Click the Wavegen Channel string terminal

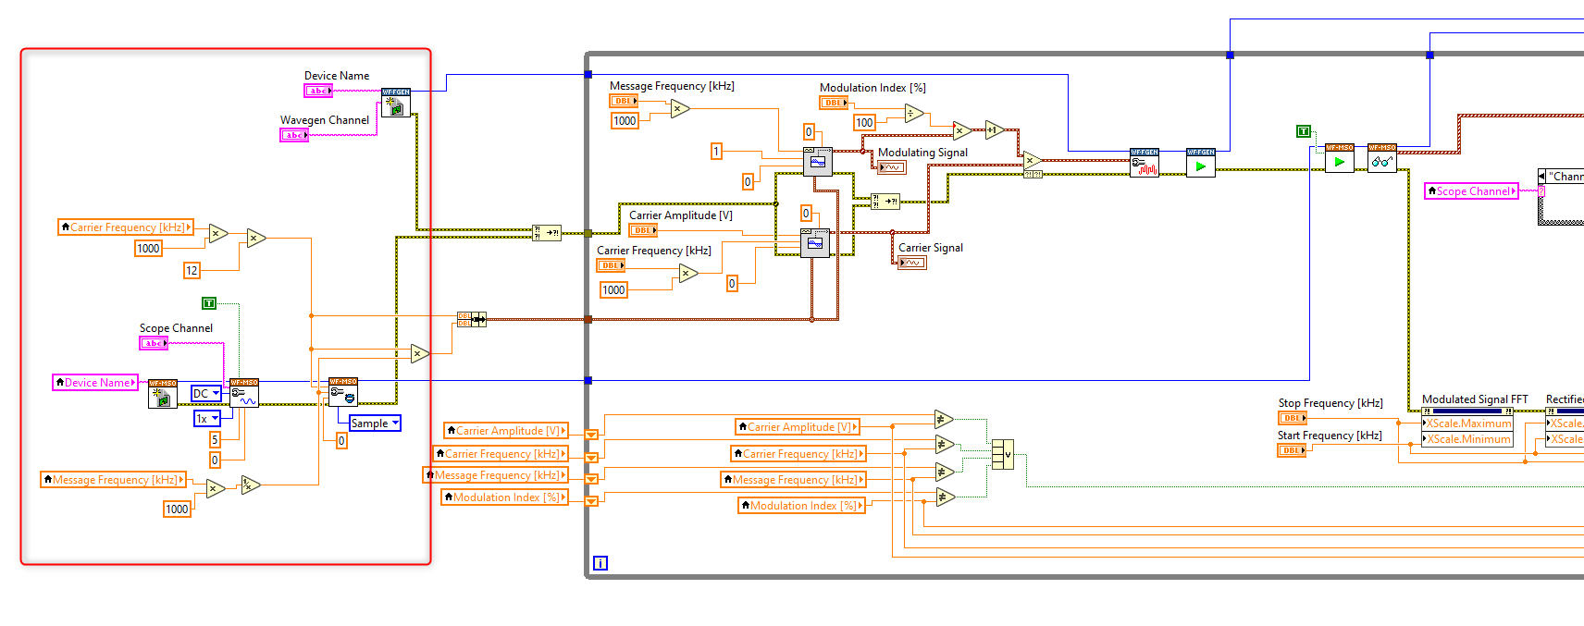[x=294, y=135]
